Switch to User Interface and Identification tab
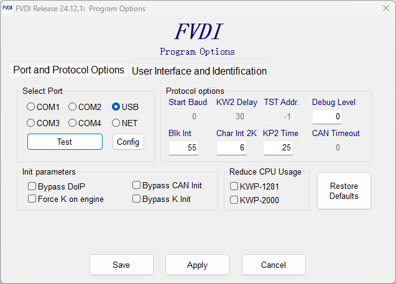Screen dimensions: 396x284 [x=200, y=71]
